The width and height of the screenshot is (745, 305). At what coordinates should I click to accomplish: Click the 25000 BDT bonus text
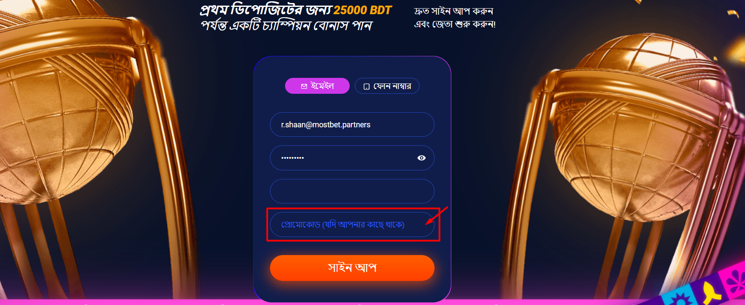click(363, 10)
